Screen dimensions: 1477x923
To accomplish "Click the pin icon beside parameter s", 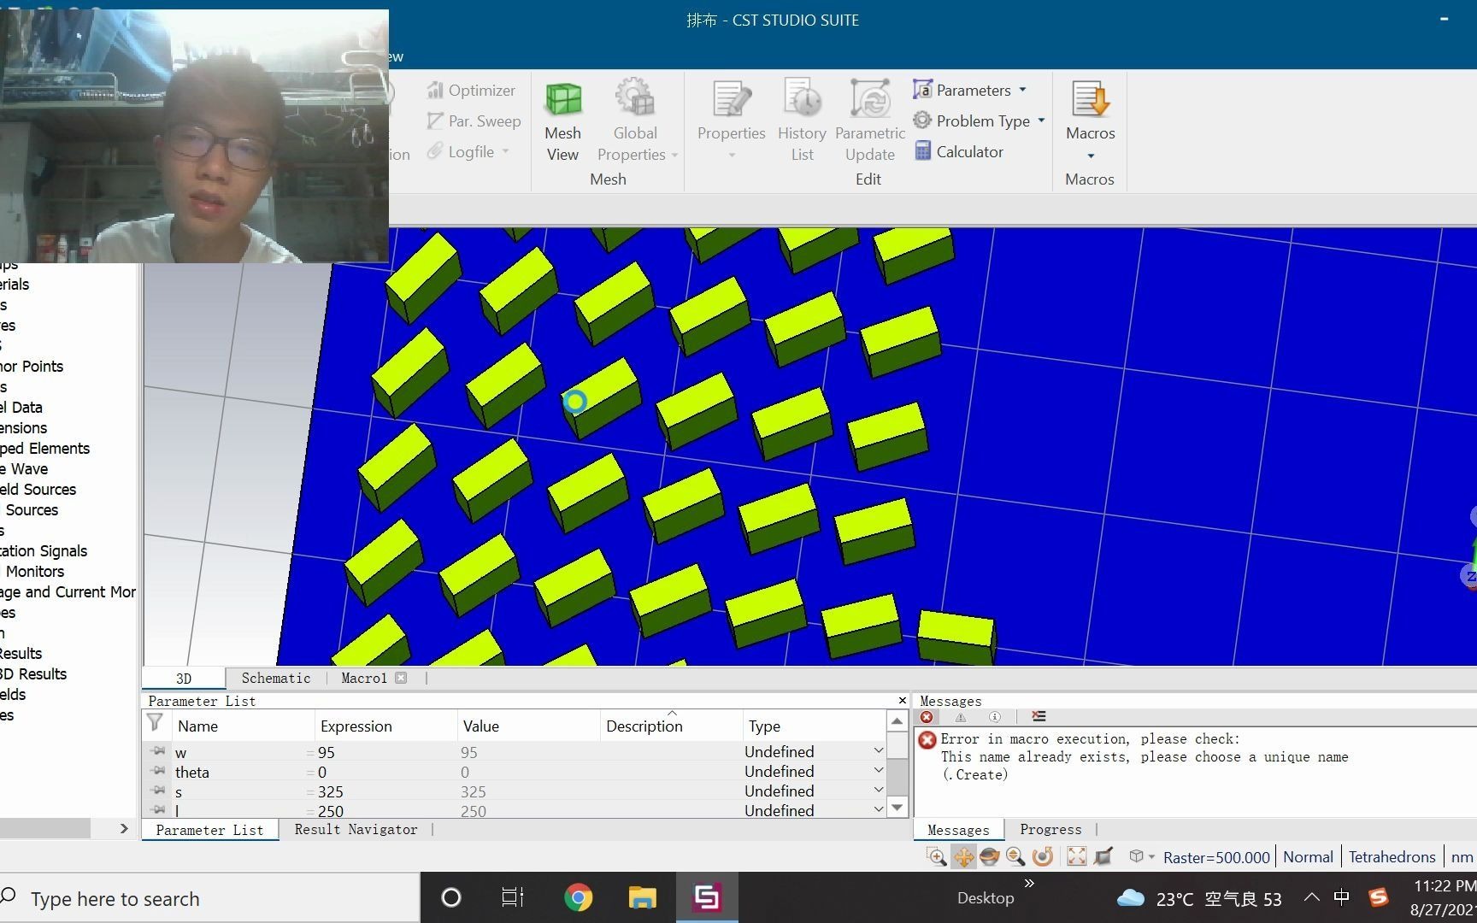I will (x=158, y=791).
